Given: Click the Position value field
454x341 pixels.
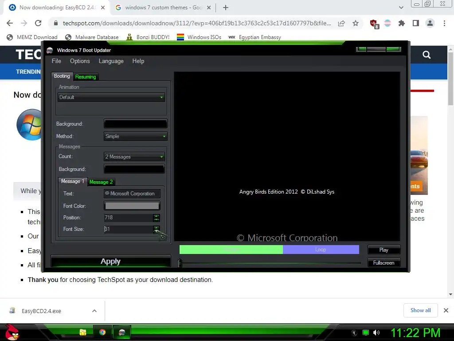Looking at the screenshot, I should coord(128,218).
